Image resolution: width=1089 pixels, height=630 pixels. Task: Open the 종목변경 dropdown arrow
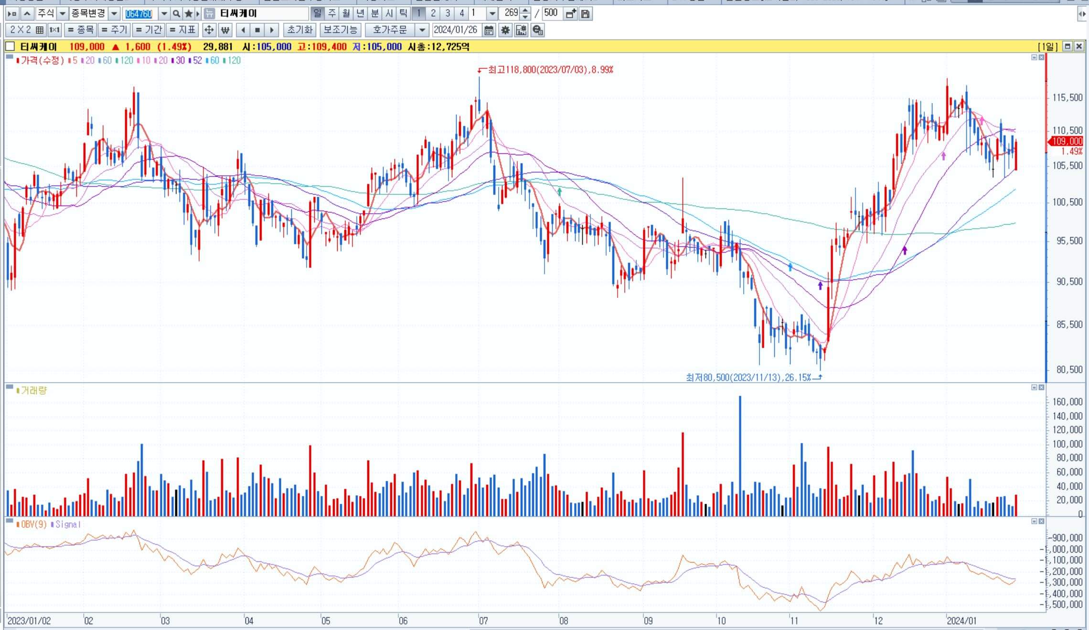click(114, 14)
